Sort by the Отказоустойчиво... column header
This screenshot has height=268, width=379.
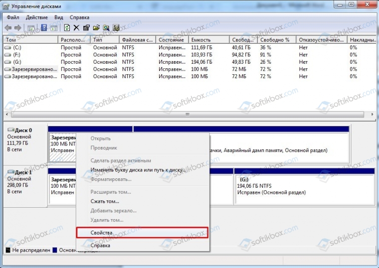click(x=322, y=40)
